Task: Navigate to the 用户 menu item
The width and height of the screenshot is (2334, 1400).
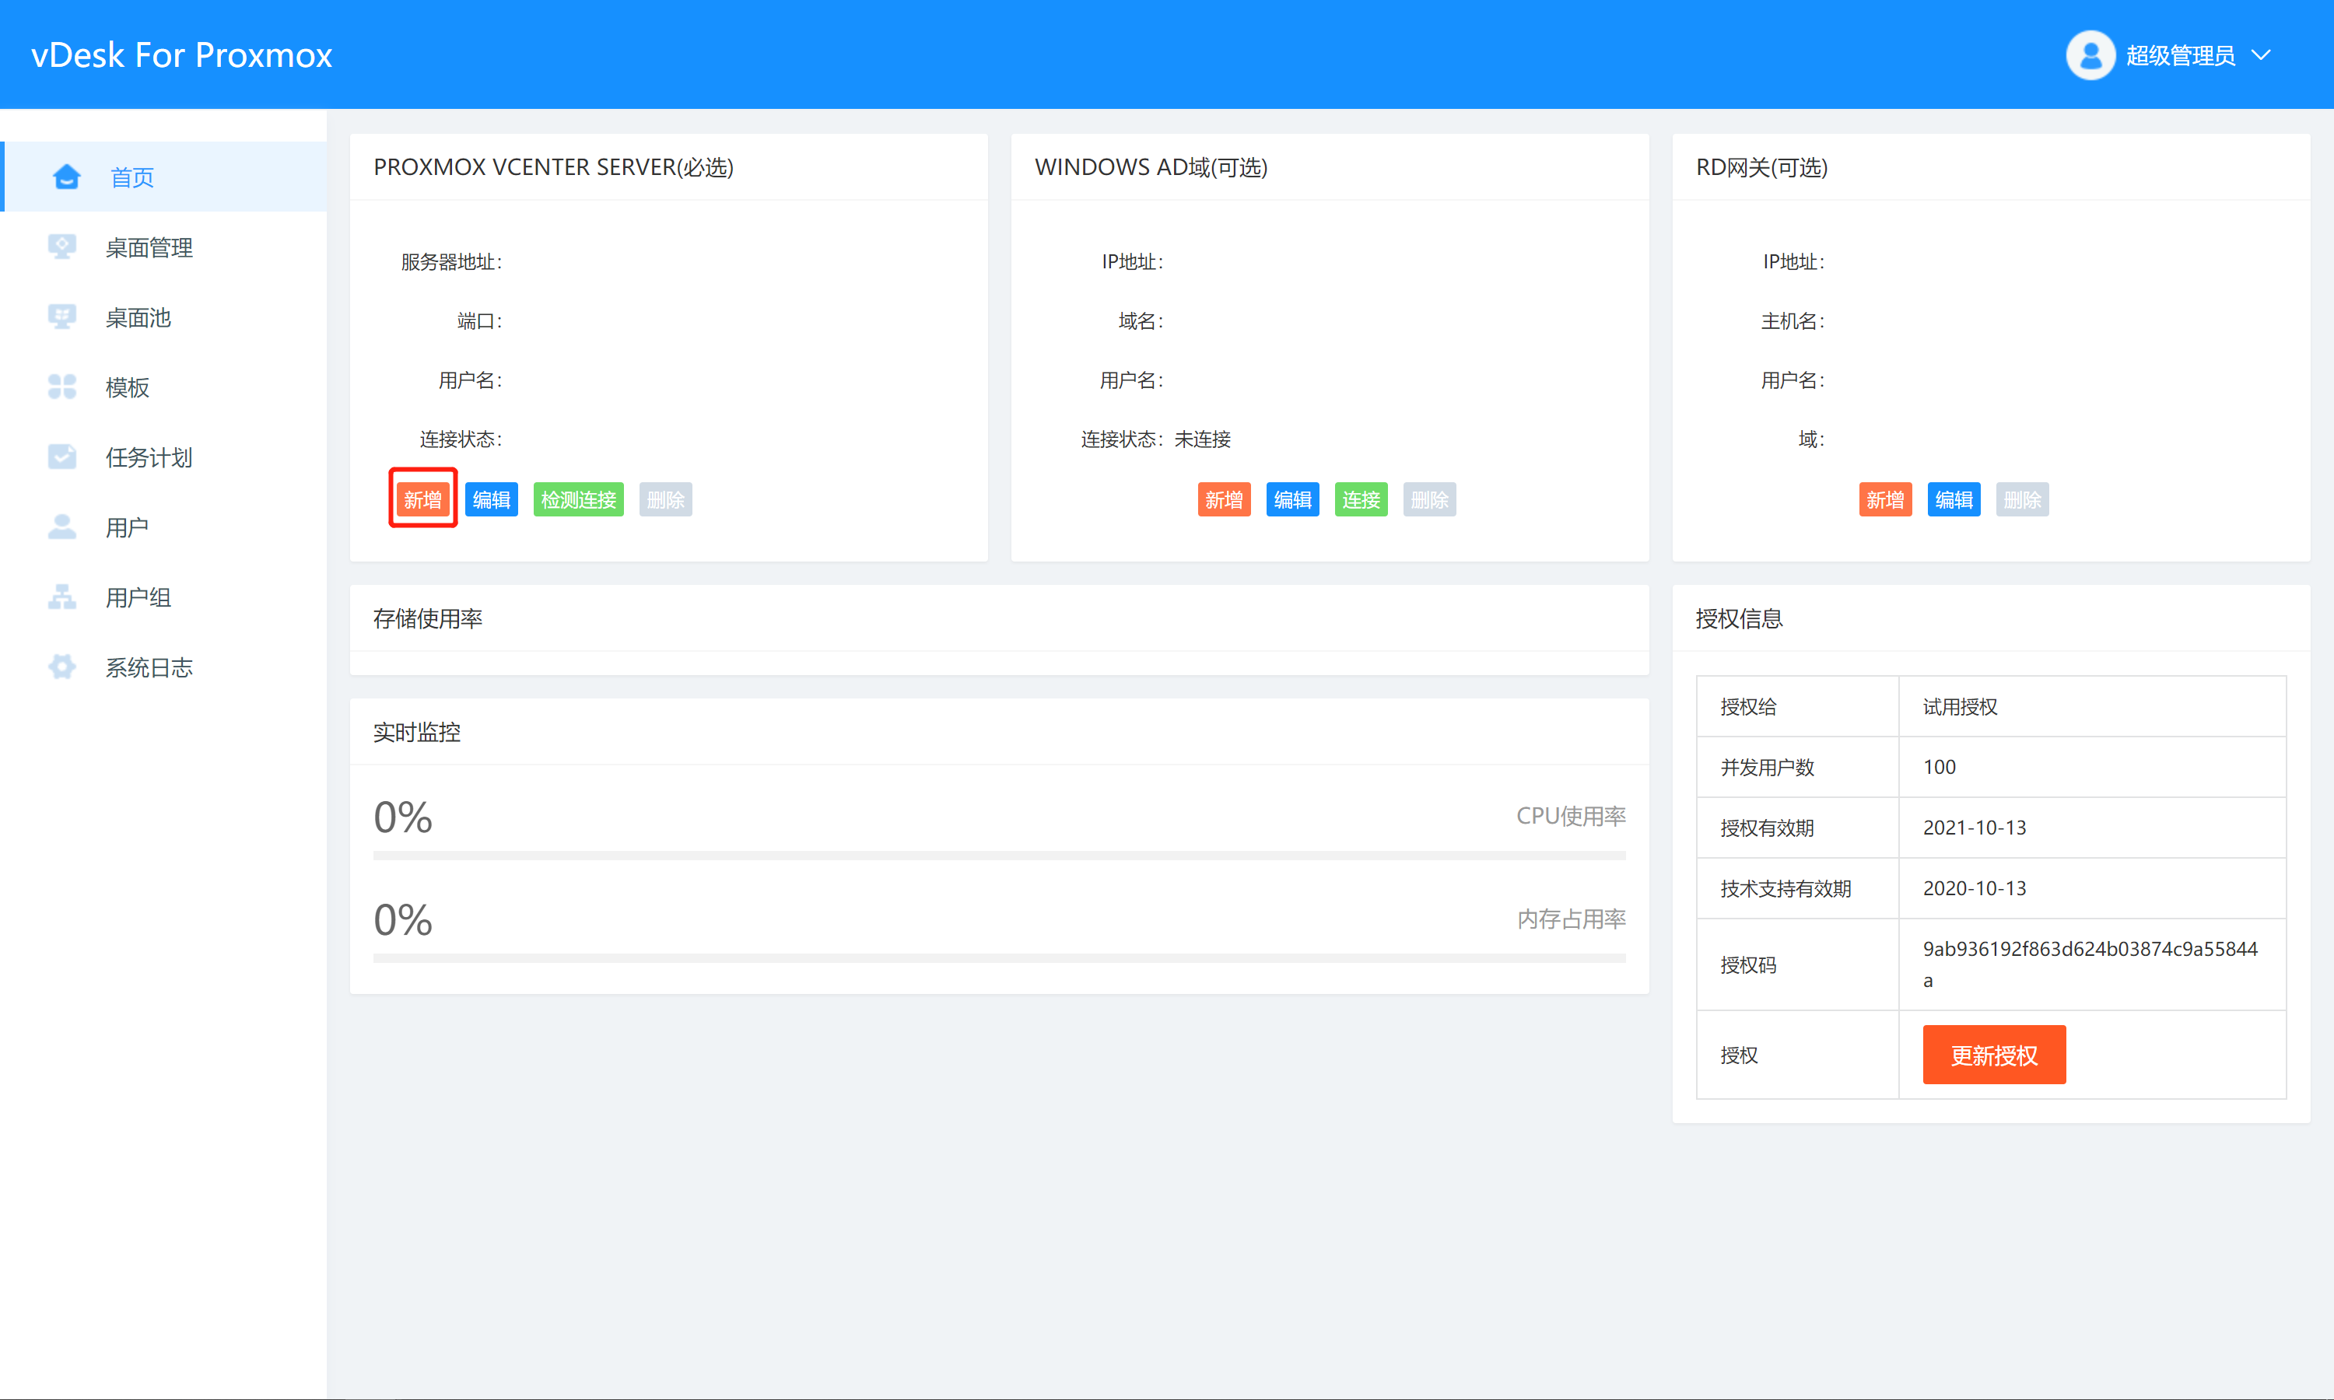Action: [165, 527]
